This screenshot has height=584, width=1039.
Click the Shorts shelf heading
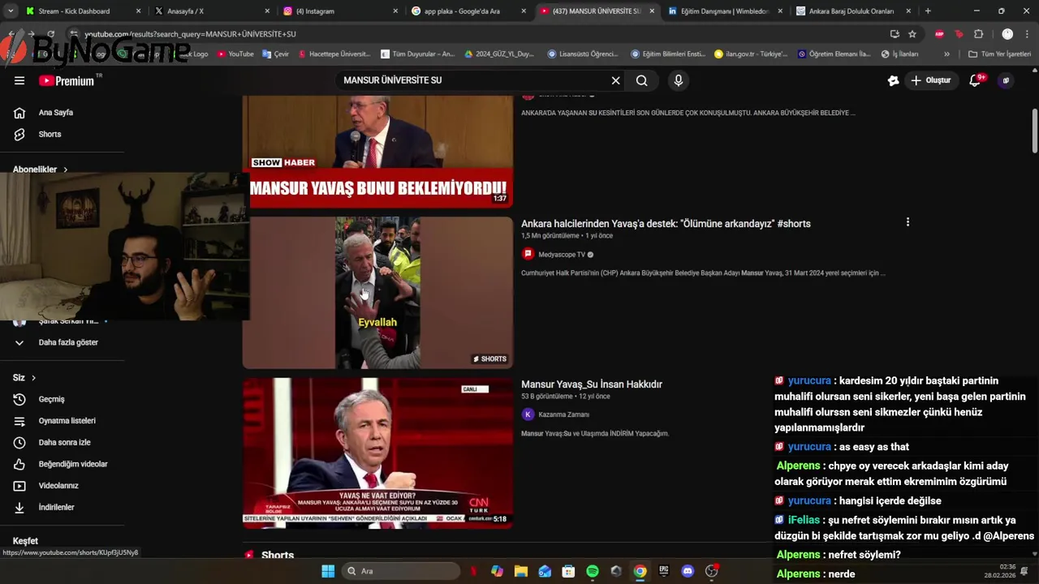[278, 556]
